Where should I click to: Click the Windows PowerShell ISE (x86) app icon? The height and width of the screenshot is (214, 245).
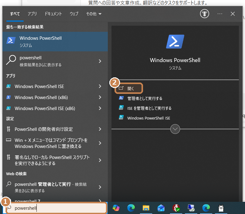coord(9,108)
